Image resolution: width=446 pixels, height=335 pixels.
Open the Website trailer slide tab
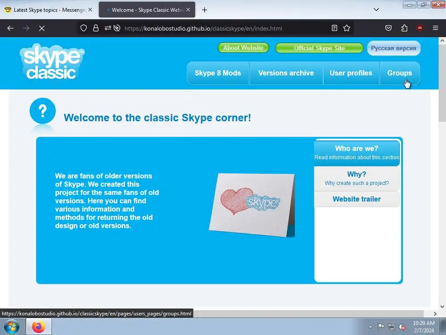coord(357,199)
